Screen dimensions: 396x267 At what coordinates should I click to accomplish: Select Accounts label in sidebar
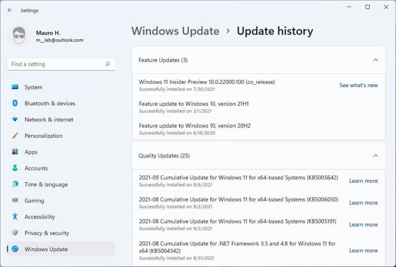36,168
